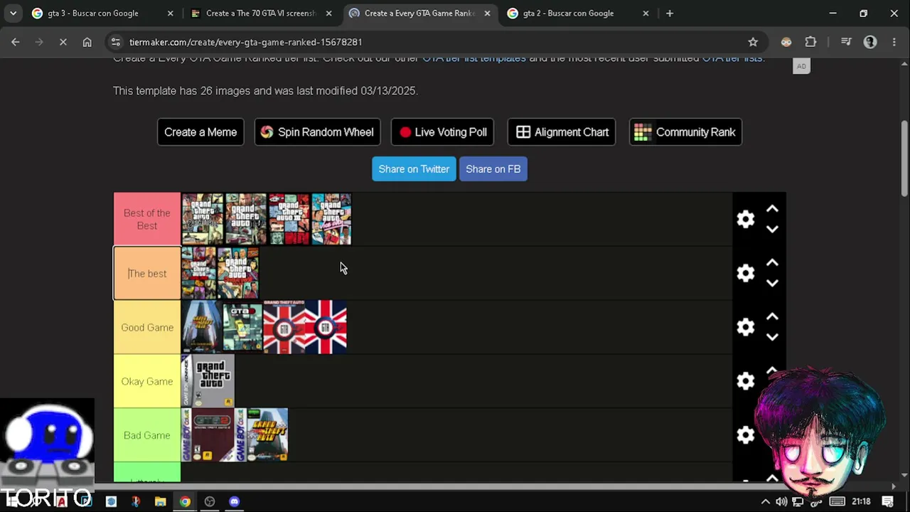Switch to gta 3 - Buscar con Google tab
The image size is (910, 512).
click(103, 13)
